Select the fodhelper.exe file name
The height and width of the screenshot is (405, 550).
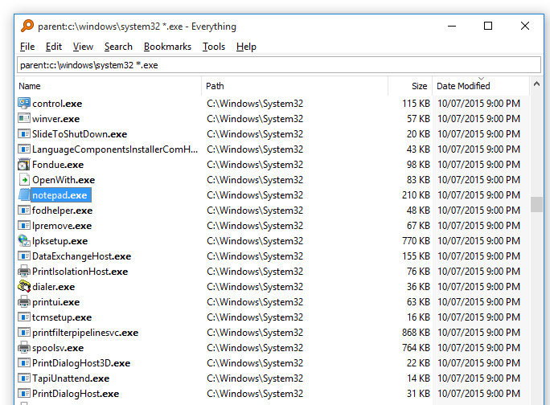pyautogui.click(x=62, y=211)
